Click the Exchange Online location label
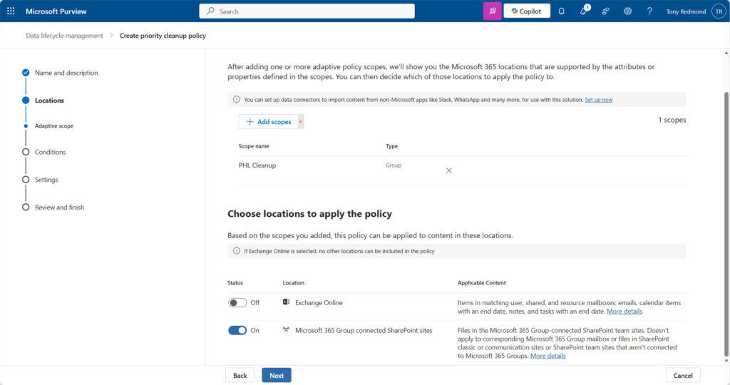 pyautogui.click(x=319, y=302)
